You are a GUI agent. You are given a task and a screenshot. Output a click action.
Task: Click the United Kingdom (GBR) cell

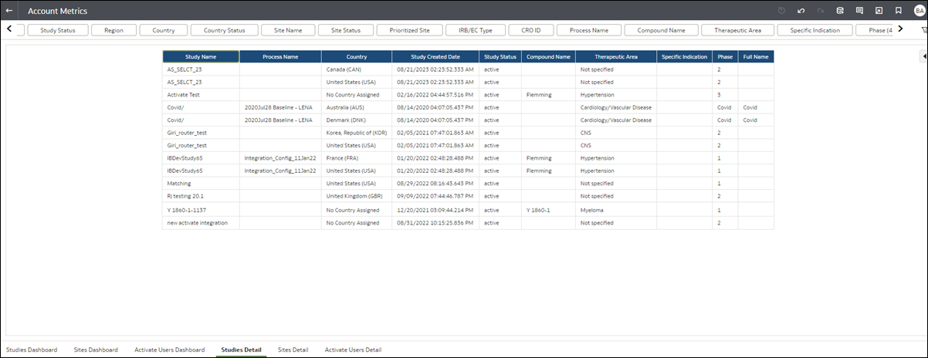[357, 196]
